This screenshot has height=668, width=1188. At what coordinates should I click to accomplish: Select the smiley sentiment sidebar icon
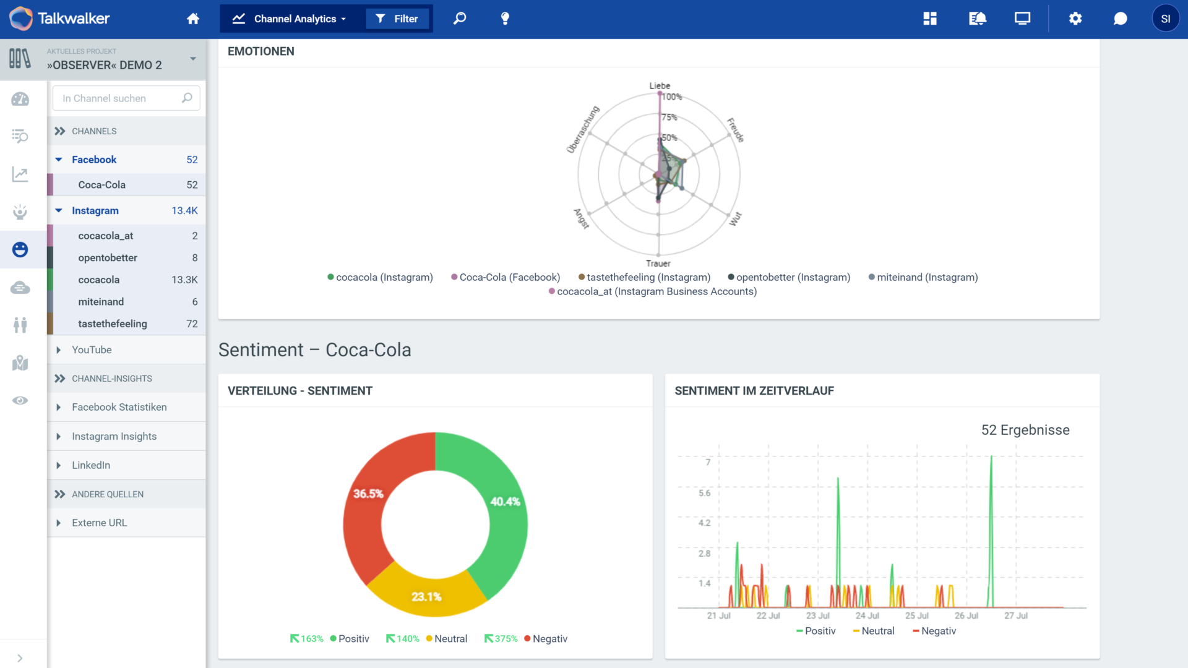(x=20, y=250)
